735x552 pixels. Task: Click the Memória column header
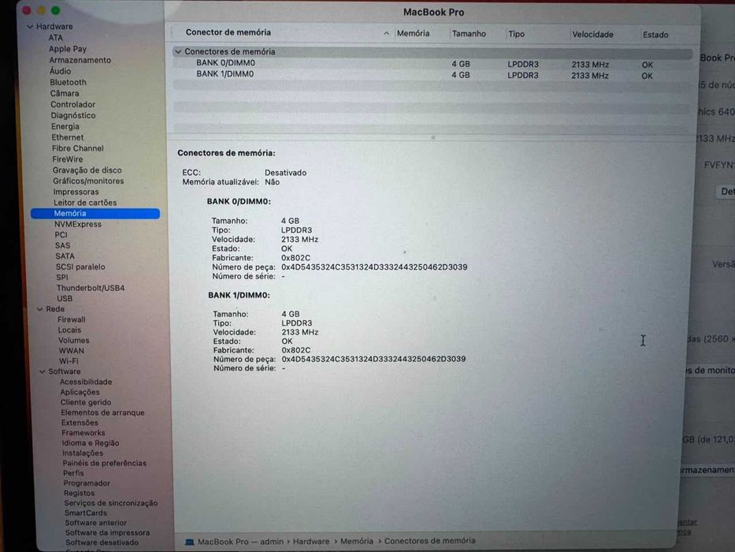pos(413,33)
